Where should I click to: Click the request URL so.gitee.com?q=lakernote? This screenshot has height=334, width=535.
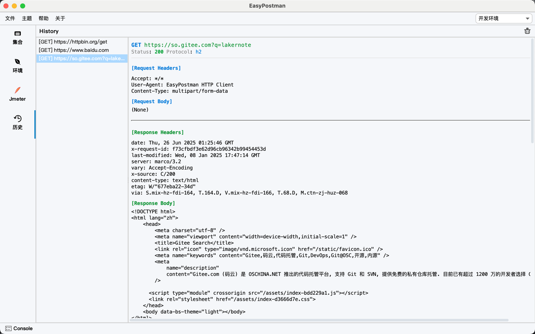[x=198, y=45]
